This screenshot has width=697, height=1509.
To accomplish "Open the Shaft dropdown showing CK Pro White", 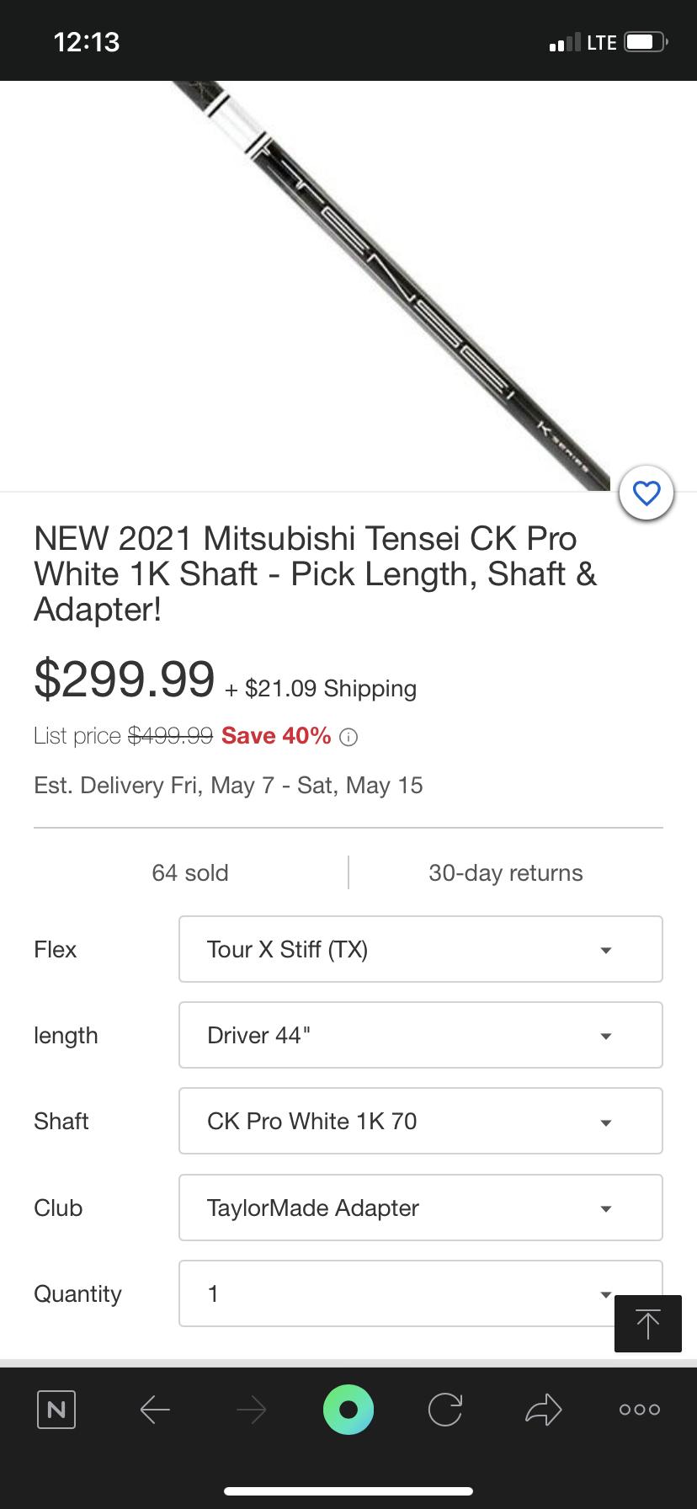I will click(x=420, y=1121).
